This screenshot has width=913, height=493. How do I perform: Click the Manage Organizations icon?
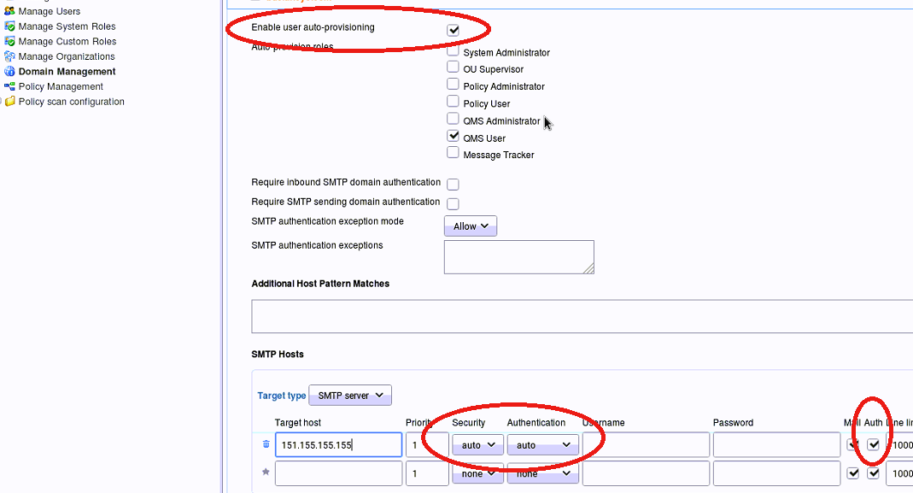9,56
